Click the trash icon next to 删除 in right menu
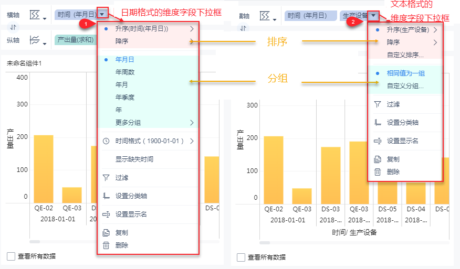 coord(378,171)
